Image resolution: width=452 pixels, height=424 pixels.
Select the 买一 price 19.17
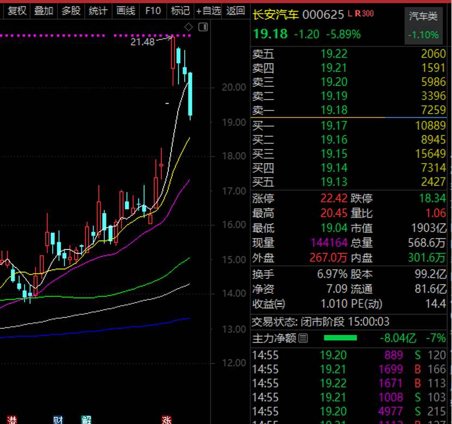[334, 126]
